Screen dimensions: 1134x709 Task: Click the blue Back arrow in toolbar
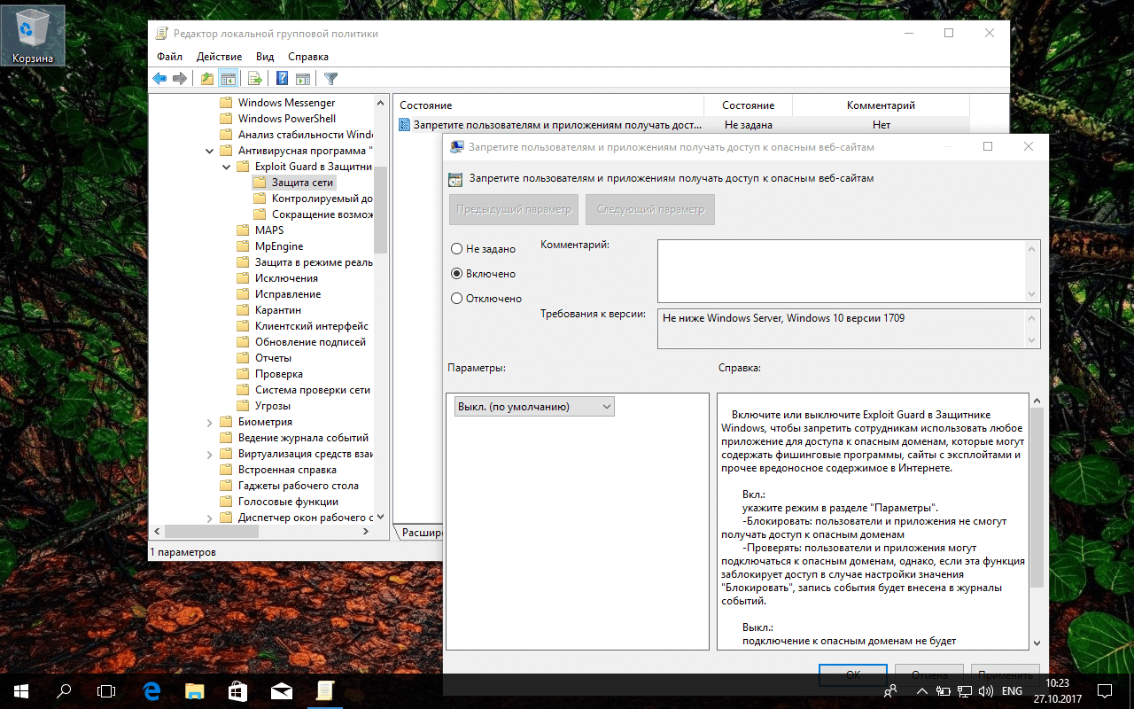[x=159, y=78]
